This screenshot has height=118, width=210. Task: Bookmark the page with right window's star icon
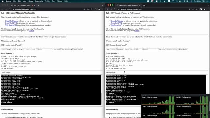click(x=197, y=9)
